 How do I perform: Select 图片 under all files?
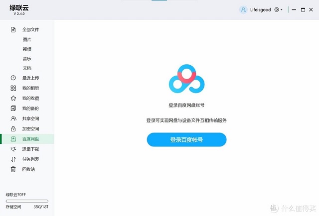tap(27, 39)
